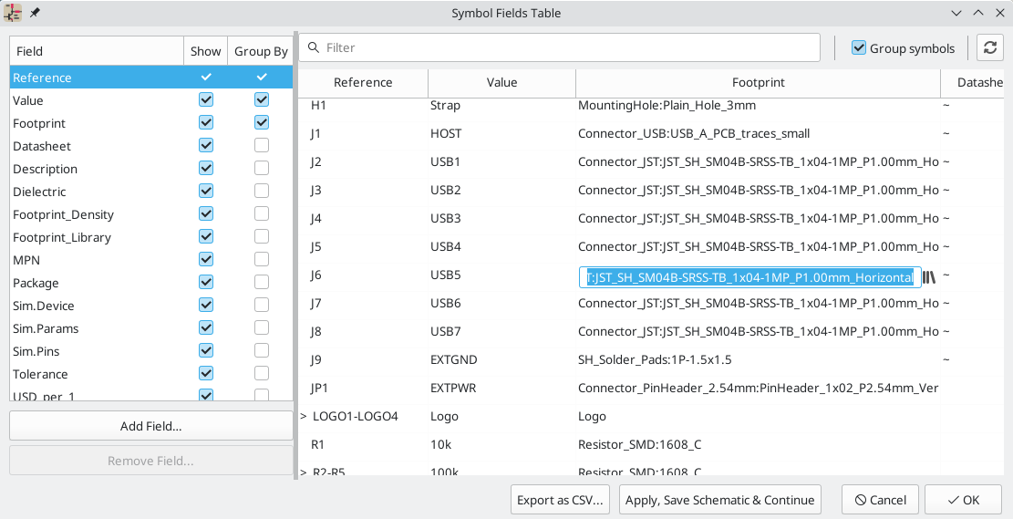Click the window dropdown chevron in title bar

click(x=957, y=13)
